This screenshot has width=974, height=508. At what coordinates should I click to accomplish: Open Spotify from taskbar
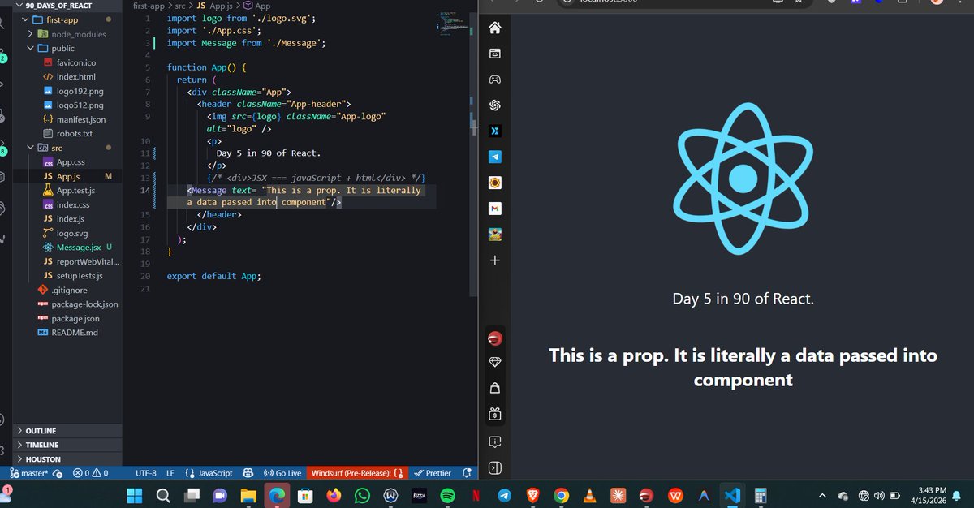coord(447,495)
